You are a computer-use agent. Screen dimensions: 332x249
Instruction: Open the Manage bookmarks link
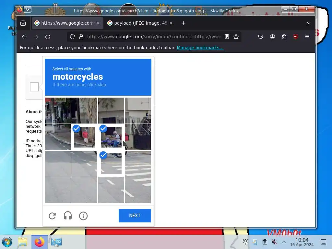coord(200,48)
